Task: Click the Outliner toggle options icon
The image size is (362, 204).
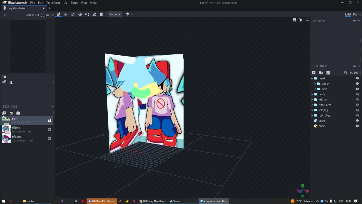Action: pos(328,73)
